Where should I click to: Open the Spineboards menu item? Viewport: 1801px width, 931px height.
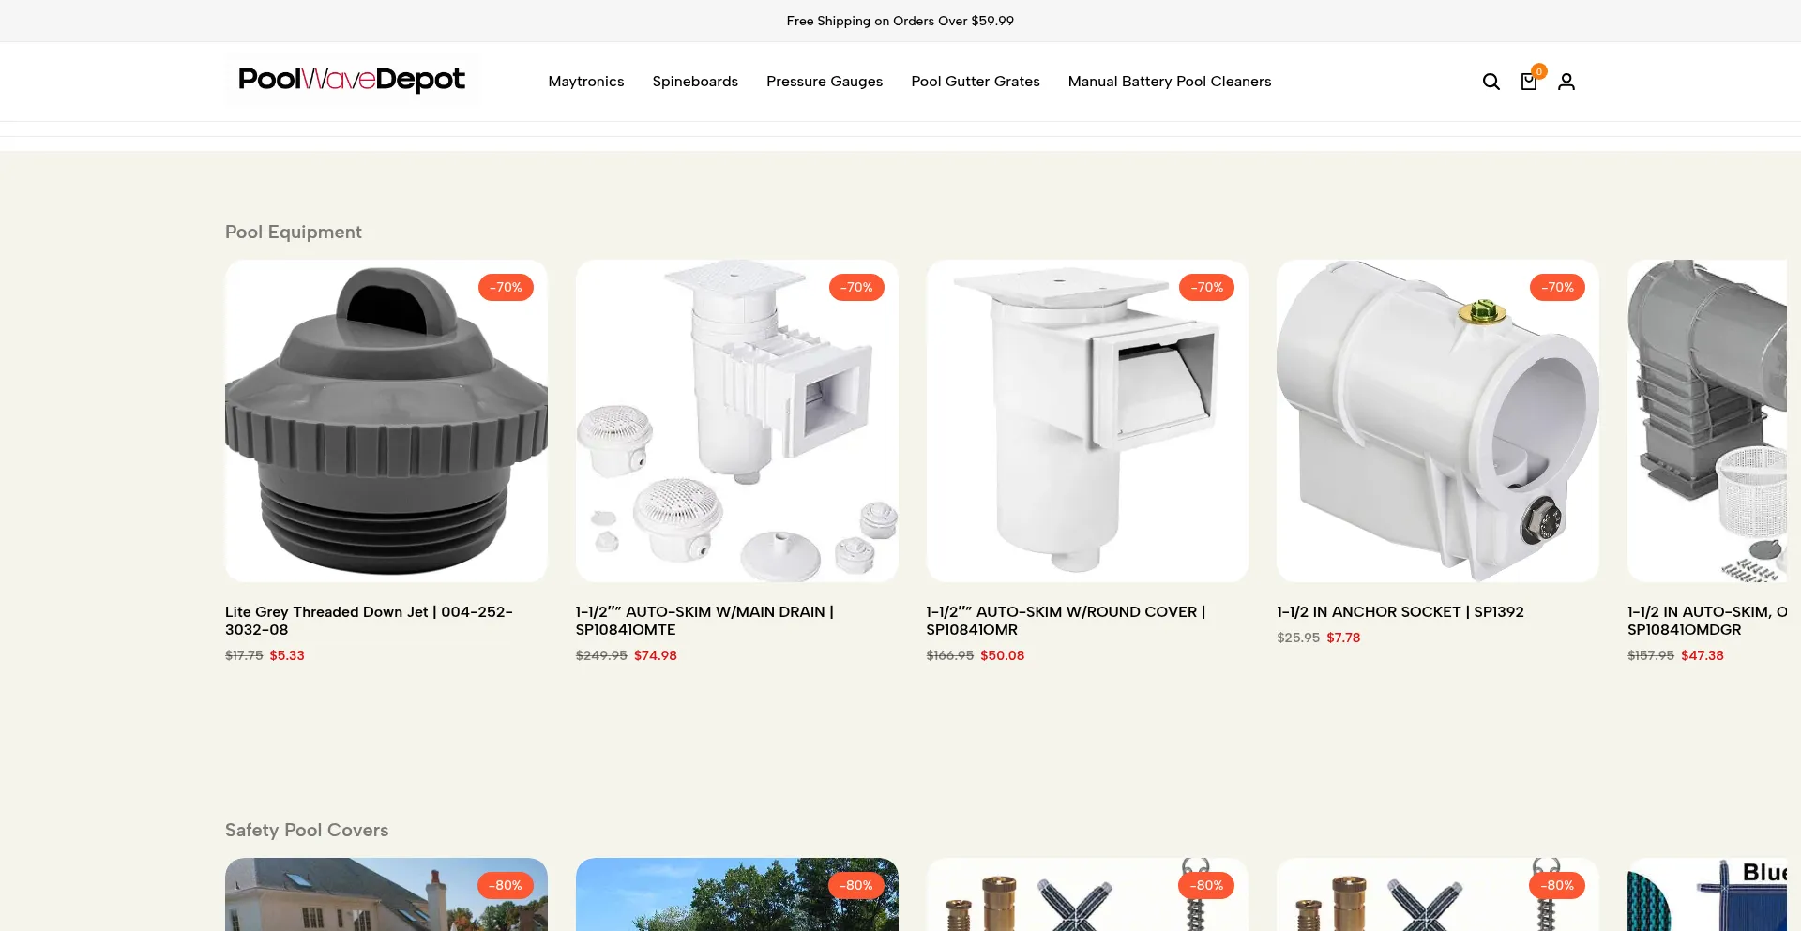tap(695, 82)
